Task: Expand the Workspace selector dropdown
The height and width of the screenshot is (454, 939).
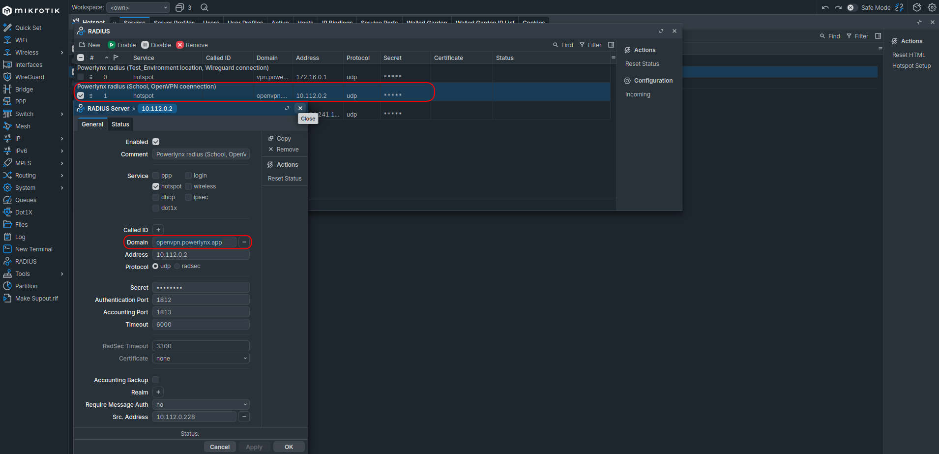Action: [x=138, y=7]
